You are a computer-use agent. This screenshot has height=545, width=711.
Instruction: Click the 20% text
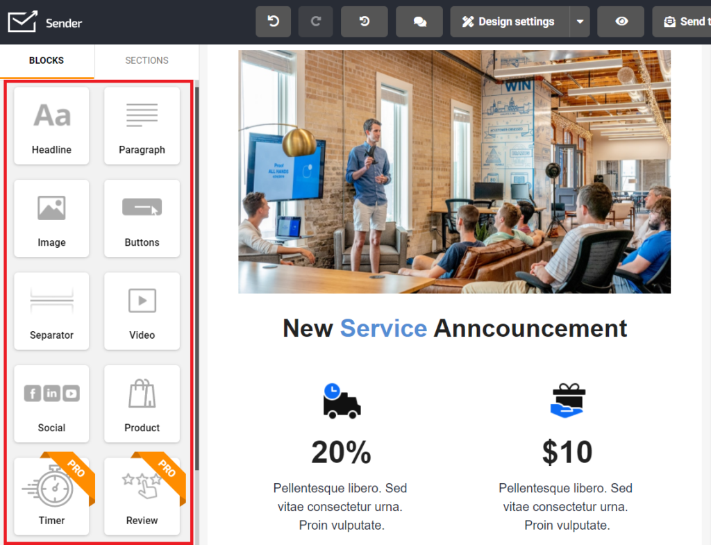pyautogui.click(x=341, y=452)
